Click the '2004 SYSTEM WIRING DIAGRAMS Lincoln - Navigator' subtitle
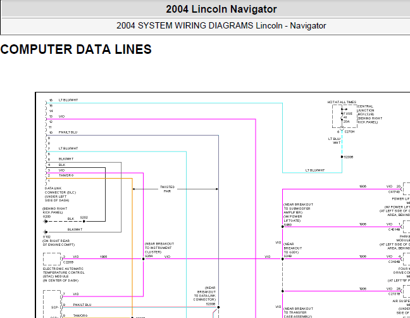This screenshot has width=410, height=318. click(221, 25)
